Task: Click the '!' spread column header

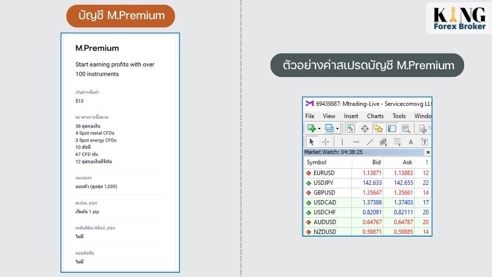Action: (x=423, y=162)
